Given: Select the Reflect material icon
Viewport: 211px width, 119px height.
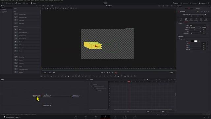Looking at the screenshot, I should pos(15,45).
